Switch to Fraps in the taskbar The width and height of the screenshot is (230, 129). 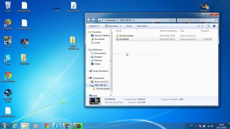click(x=67, y=126)
